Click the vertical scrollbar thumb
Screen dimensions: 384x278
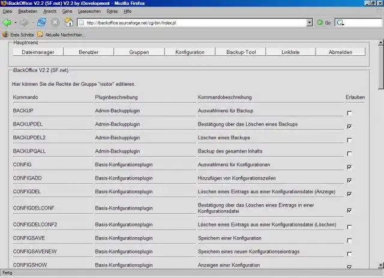(x=381, y=68)
